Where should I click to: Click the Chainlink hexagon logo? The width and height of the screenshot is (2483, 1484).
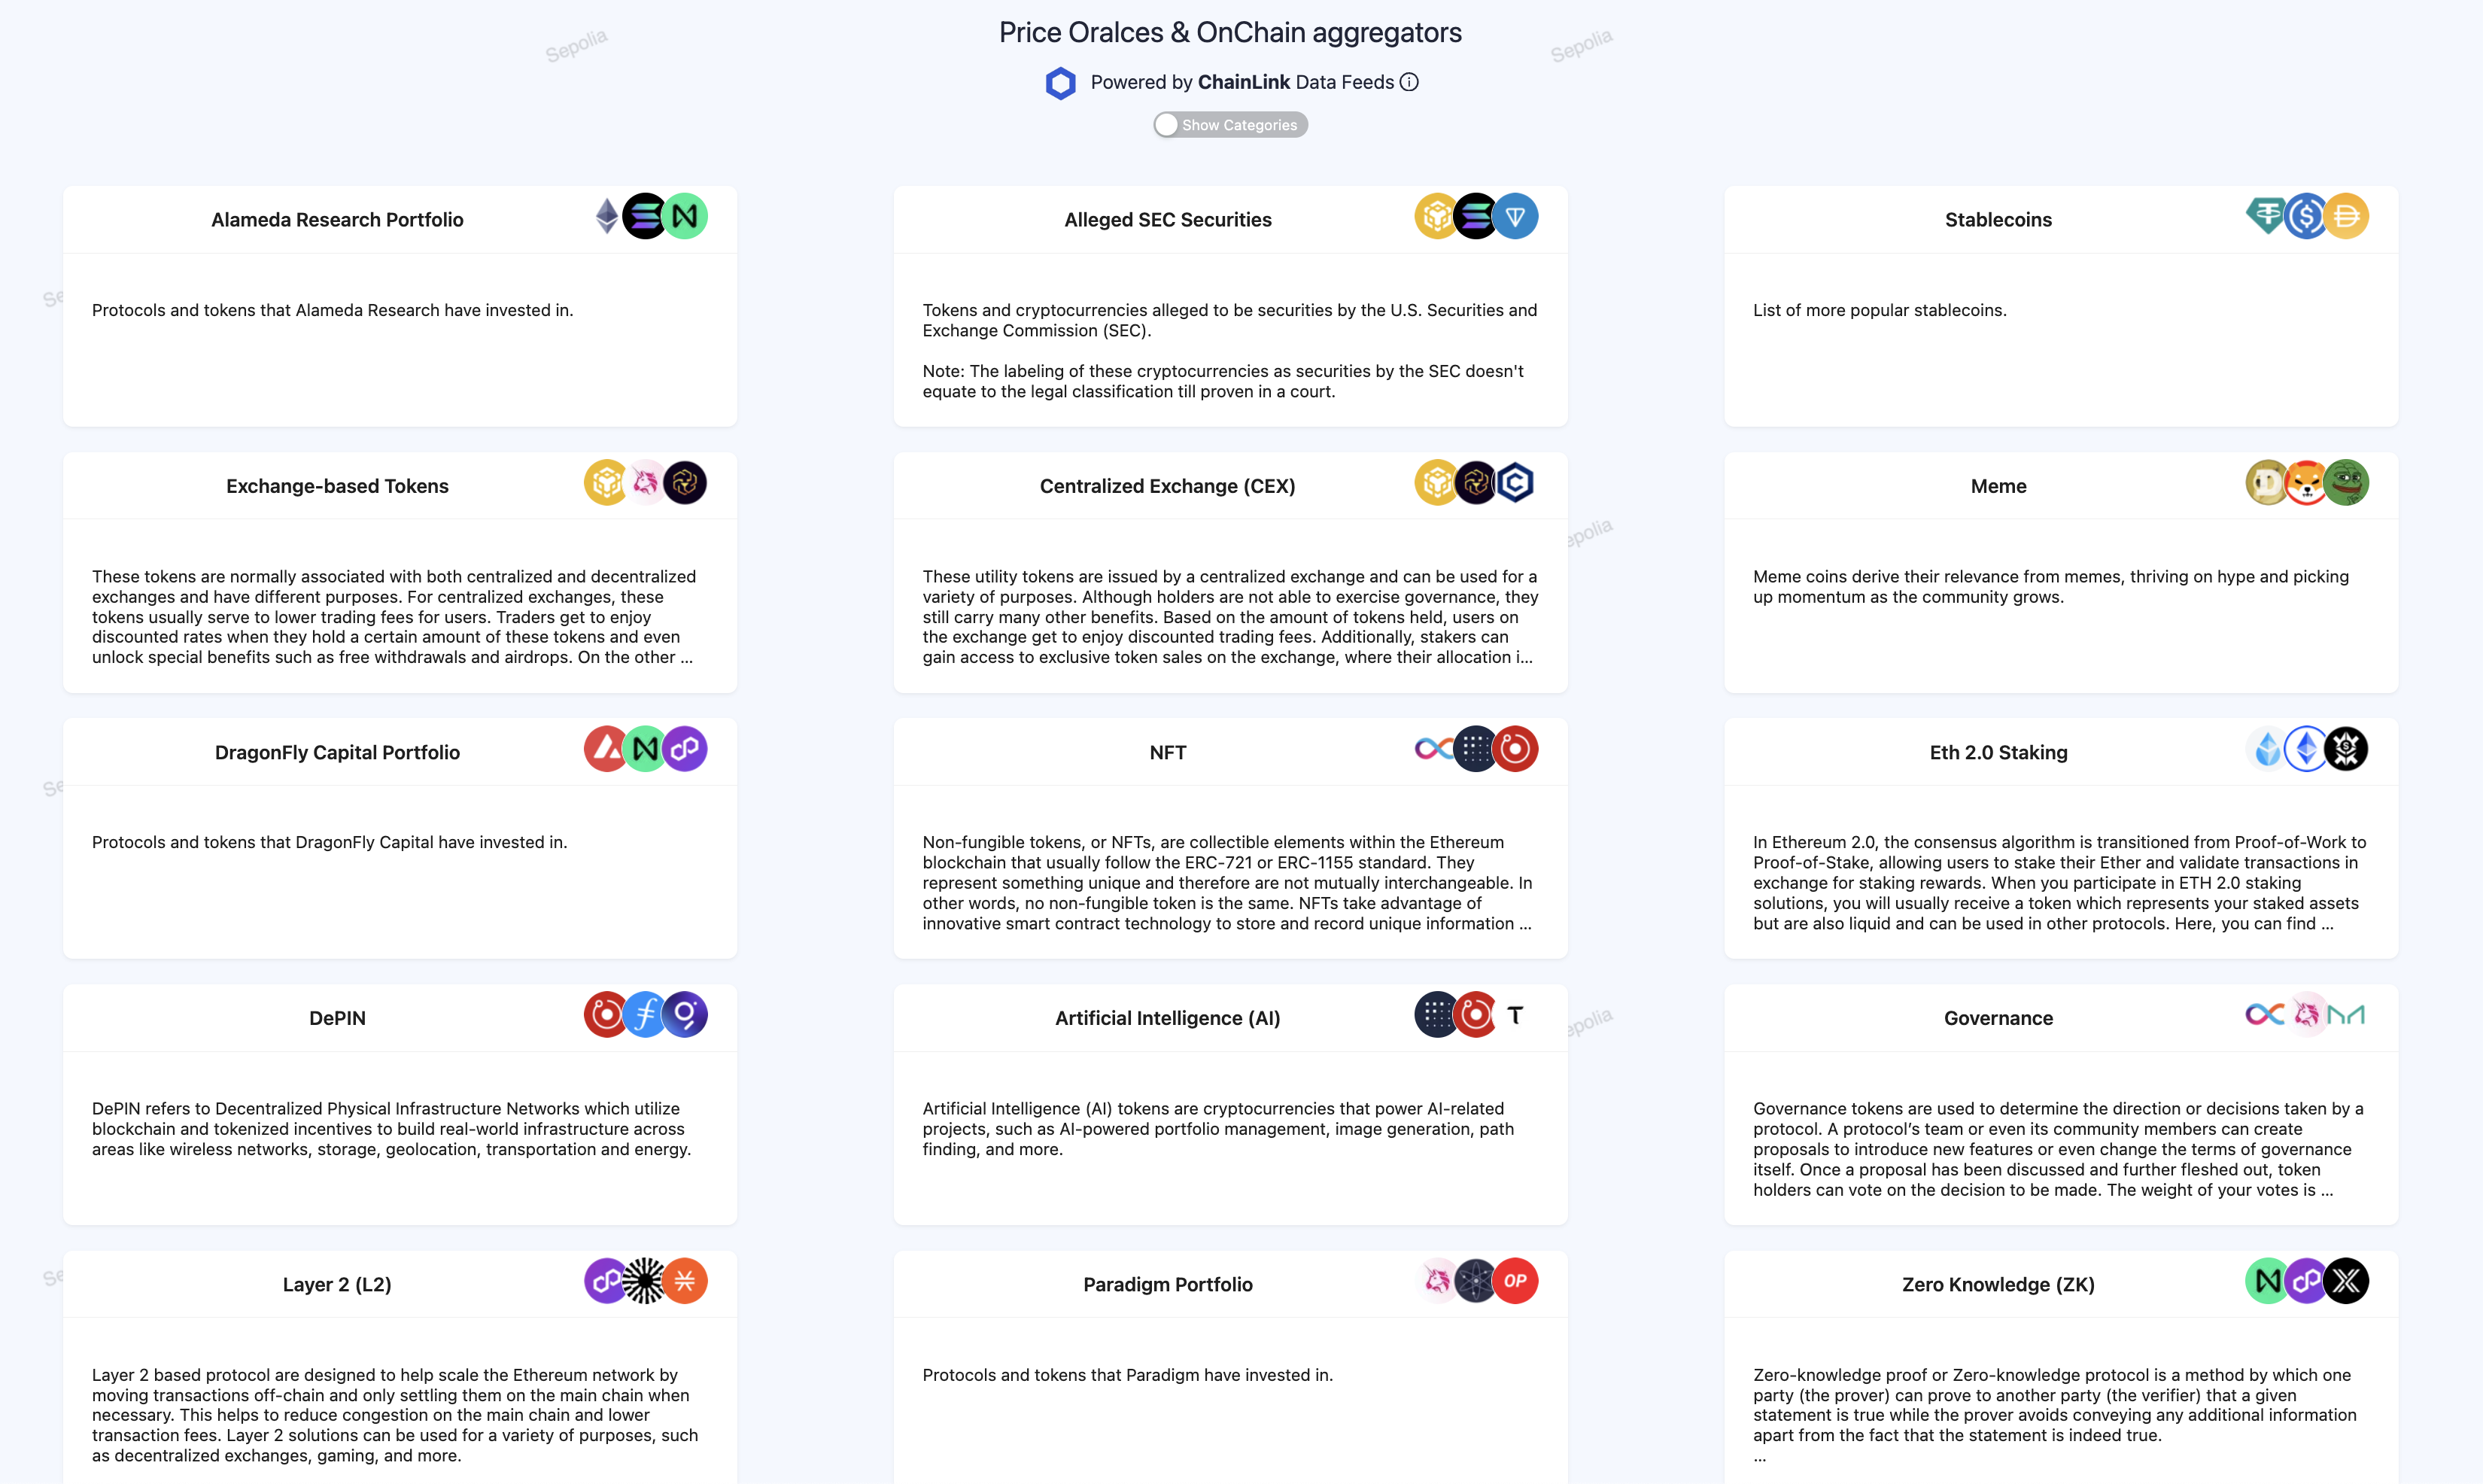1061,83
